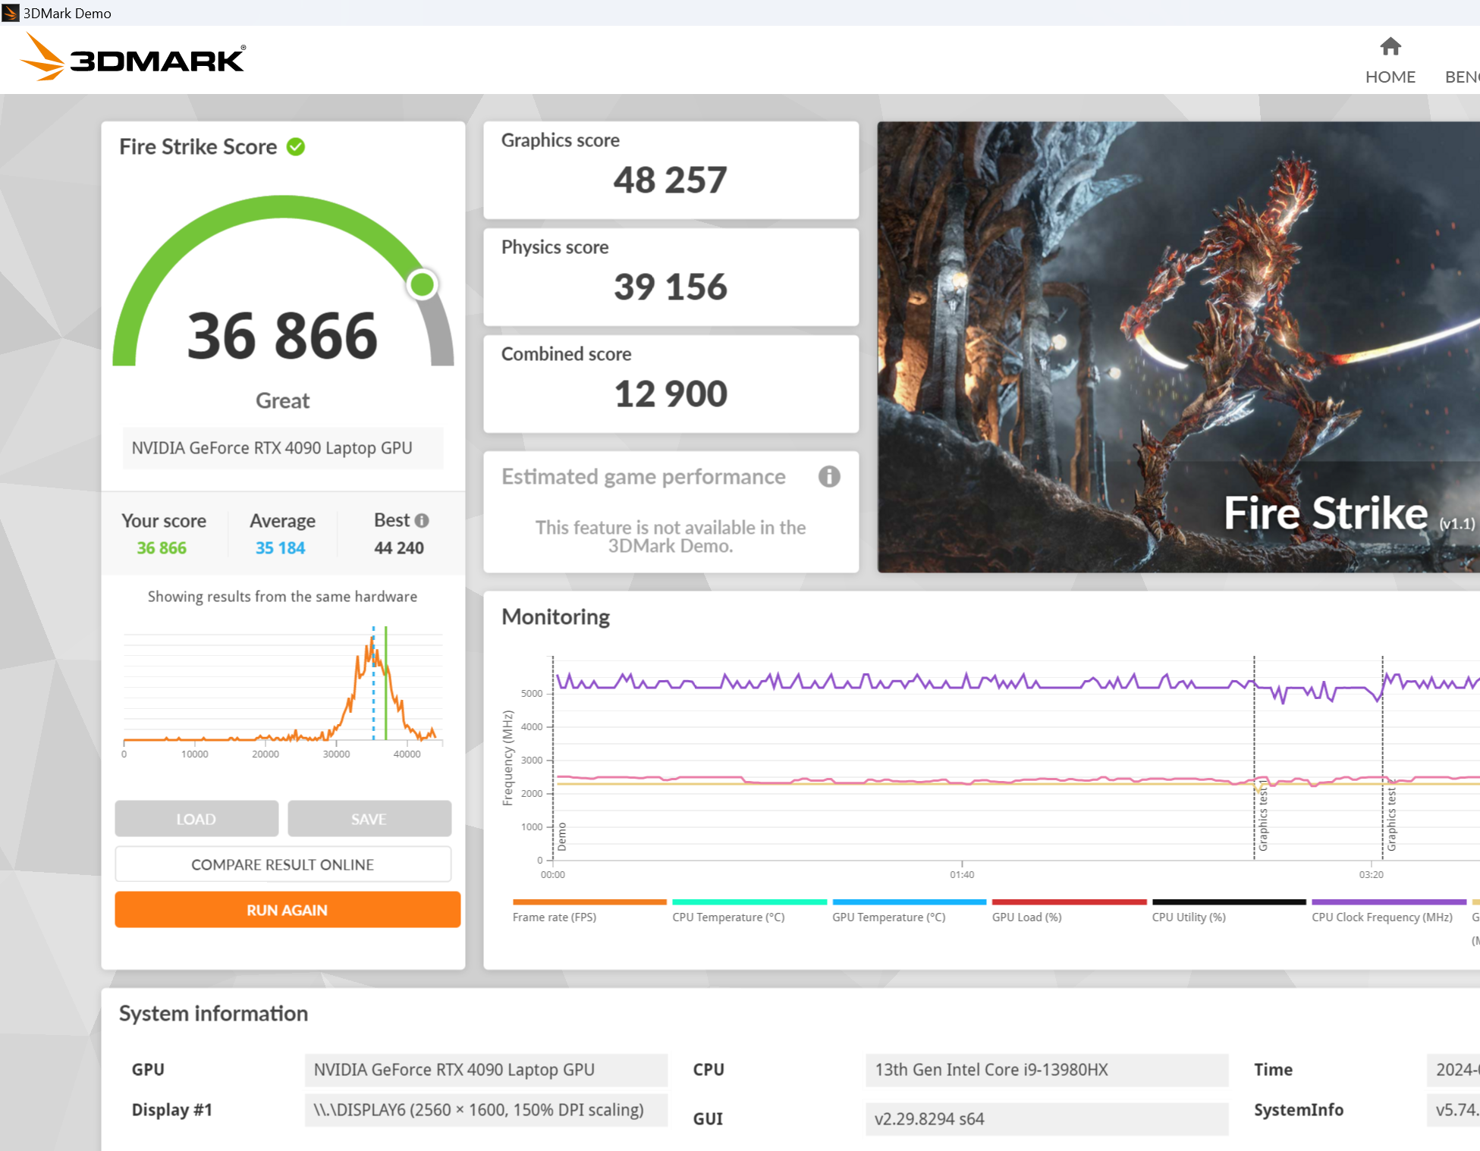The image size is (1480, 1151).
Task: Toggle the purple CPU Clock Frequency swatch
Action: [1388, 902]
